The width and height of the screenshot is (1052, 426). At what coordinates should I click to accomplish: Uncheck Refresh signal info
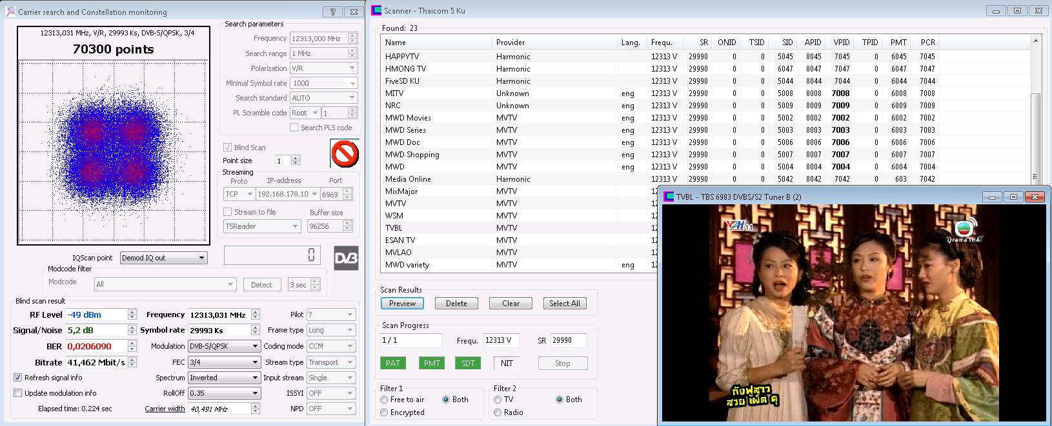(x=17, y=377)
